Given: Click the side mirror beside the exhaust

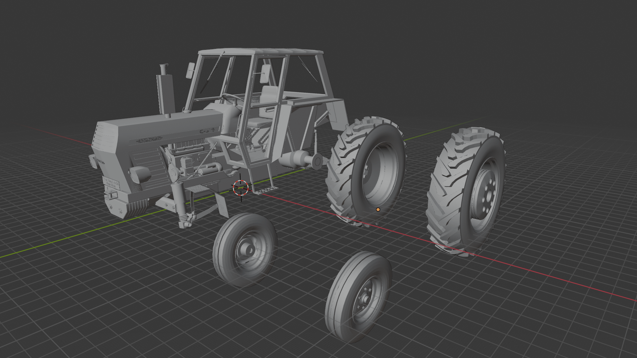Looking at the screenshot, I should (190, 70).
